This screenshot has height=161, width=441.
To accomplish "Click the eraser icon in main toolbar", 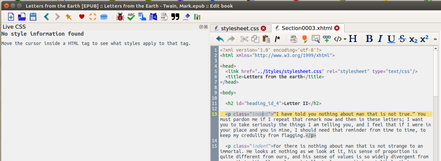I will [x=187, y=17].
